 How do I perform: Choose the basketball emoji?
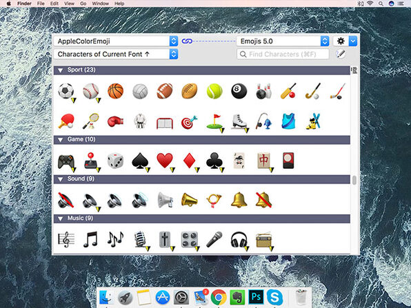(115, 91)
